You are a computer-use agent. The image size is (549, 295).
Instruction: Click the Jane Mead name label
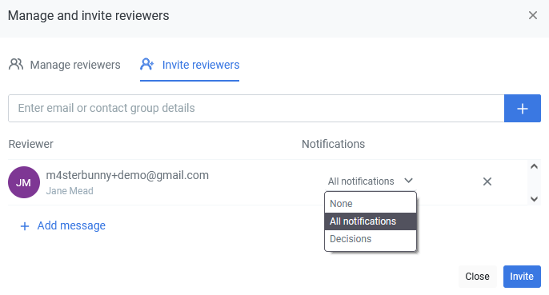coord(70,191)
